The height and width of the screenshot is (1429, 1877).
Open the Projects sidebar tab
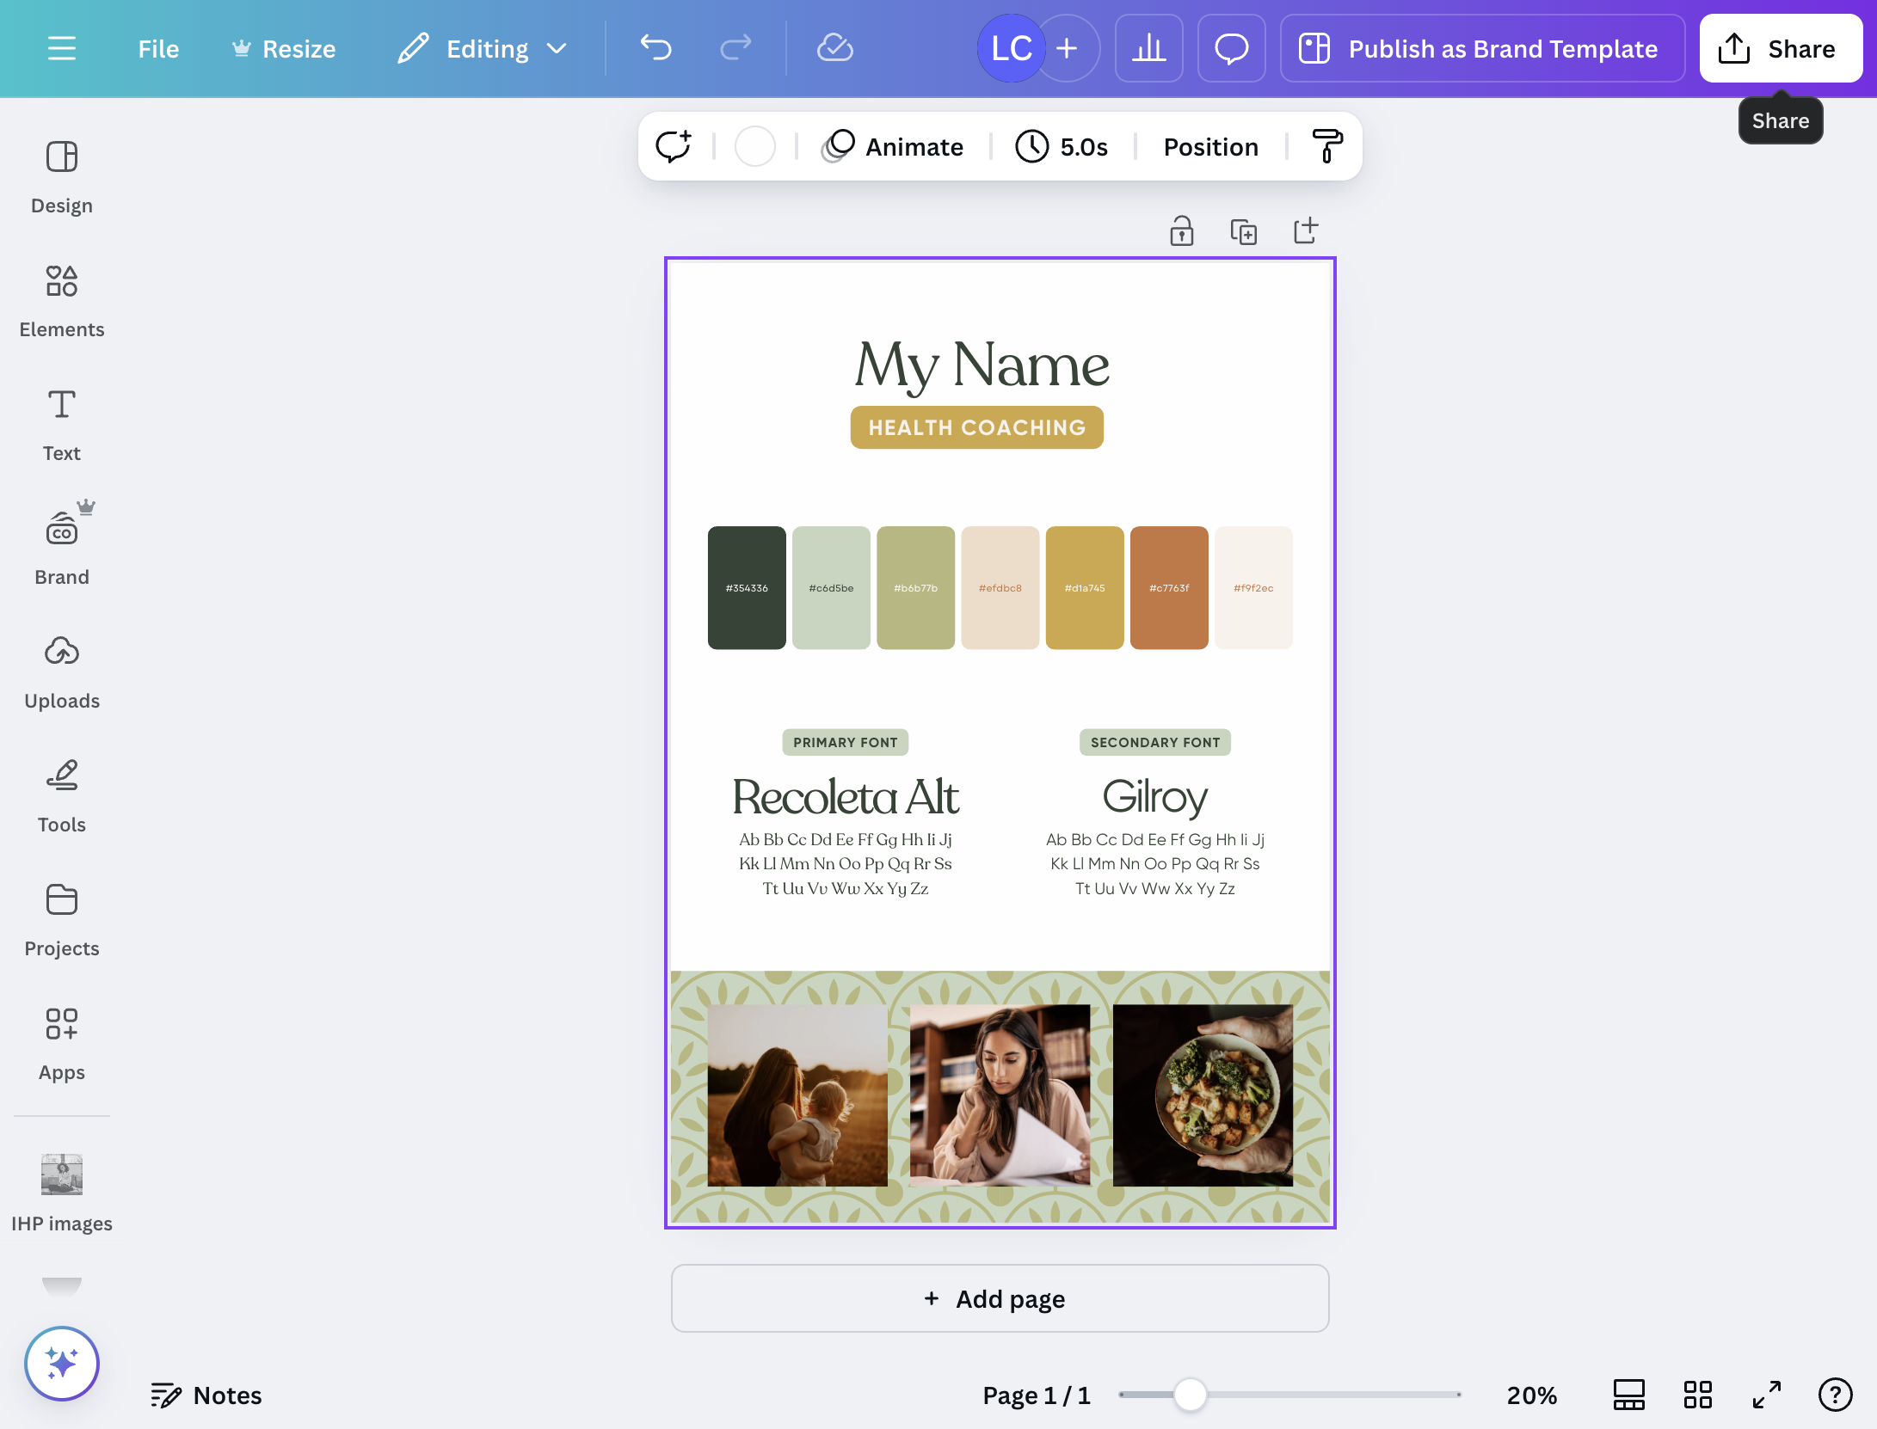click(62, 920)
